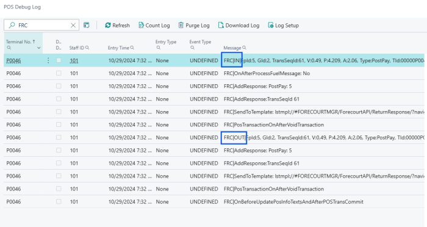Click the Refresh icon
This screenshot has width=427, height=227.
pos(108,26)
